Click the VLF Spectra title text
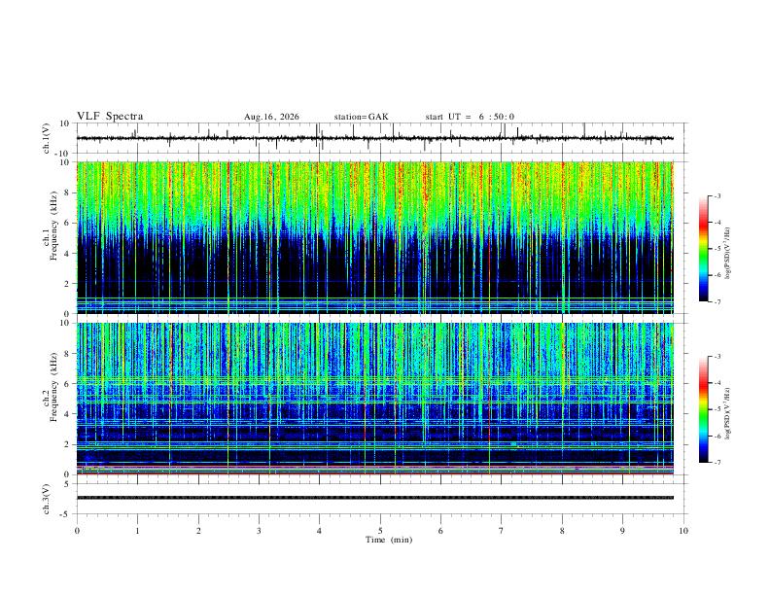This screenshot has height=595, width=770. (x=110, y=117)
